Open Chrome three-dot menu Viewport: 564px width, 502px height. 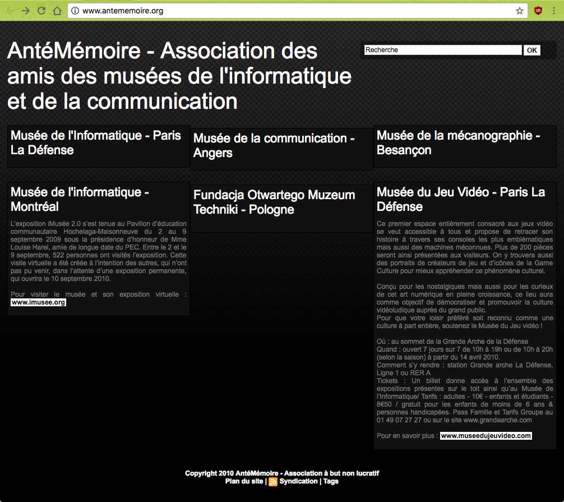click(554, 11)
